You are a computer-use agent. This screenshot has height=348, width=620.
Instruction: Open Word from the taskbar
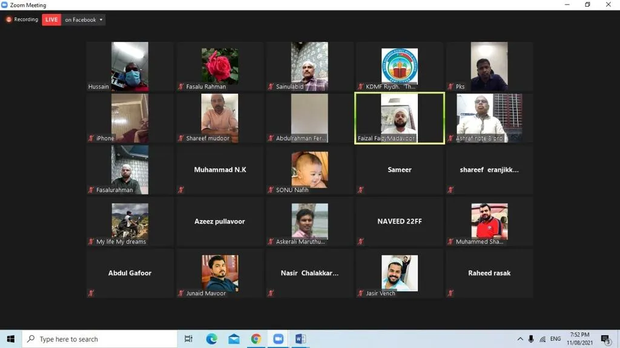pos(300,339)
